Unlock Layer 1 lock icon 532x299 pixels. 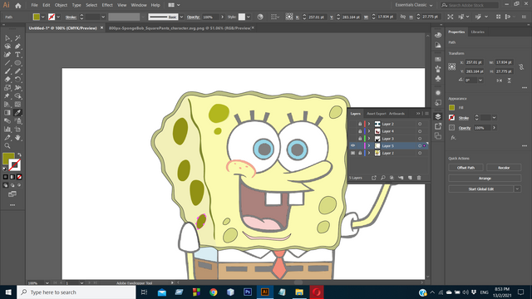(360, 153)
